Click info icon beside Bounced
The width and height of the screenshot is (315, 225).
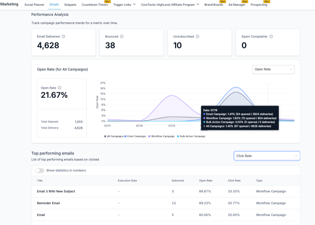[122, 37]
